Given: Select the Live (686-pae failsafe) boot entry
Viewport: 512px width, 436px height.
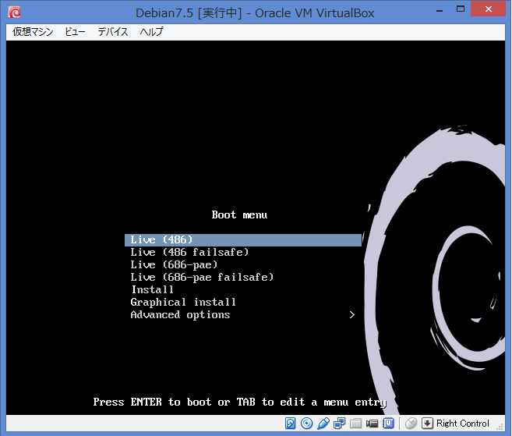Looking at the screenshot, I should coord(243,277).
